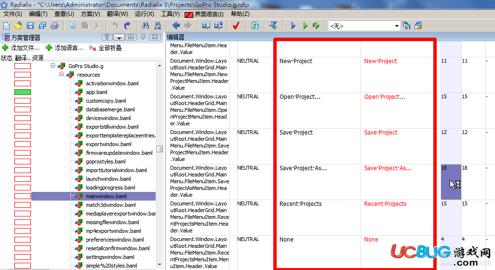Click the Open folder toolbar icon
This screenshot has height=270, width=495.
click(x=18, y=26)
